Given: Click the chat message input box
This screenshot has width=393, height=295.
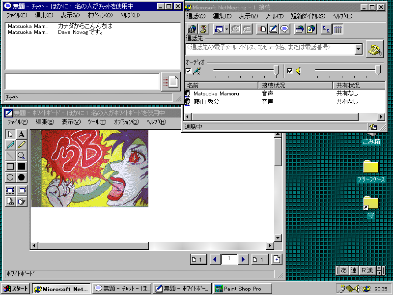Looking at the screenshot, I should coord(82,82).
